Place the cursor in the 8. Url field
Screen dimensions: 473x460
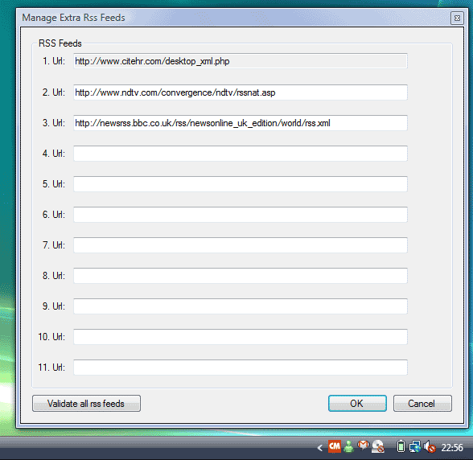[241, 276]
